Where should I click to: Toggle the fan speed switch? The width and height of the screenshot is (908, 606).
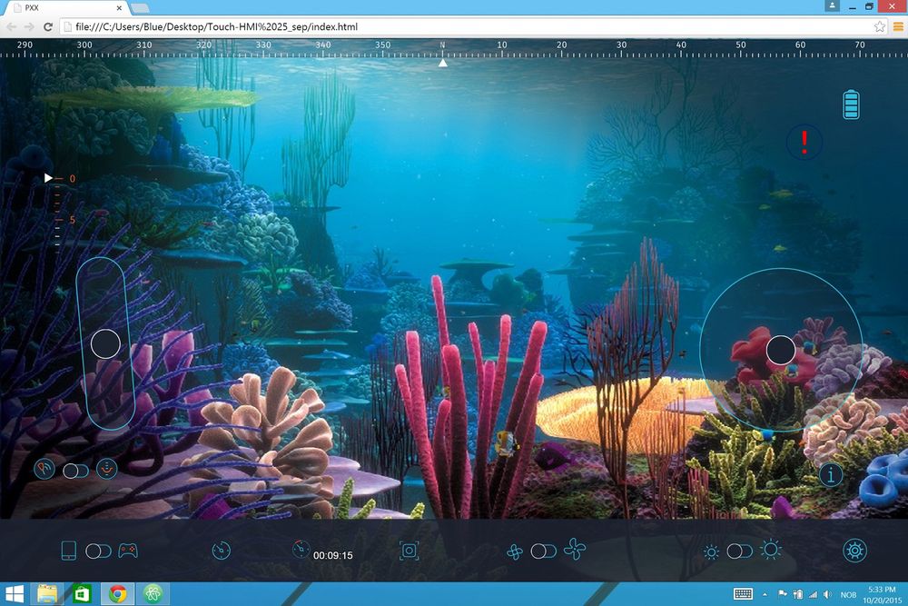pyautogui.click(x=543, y=551)
